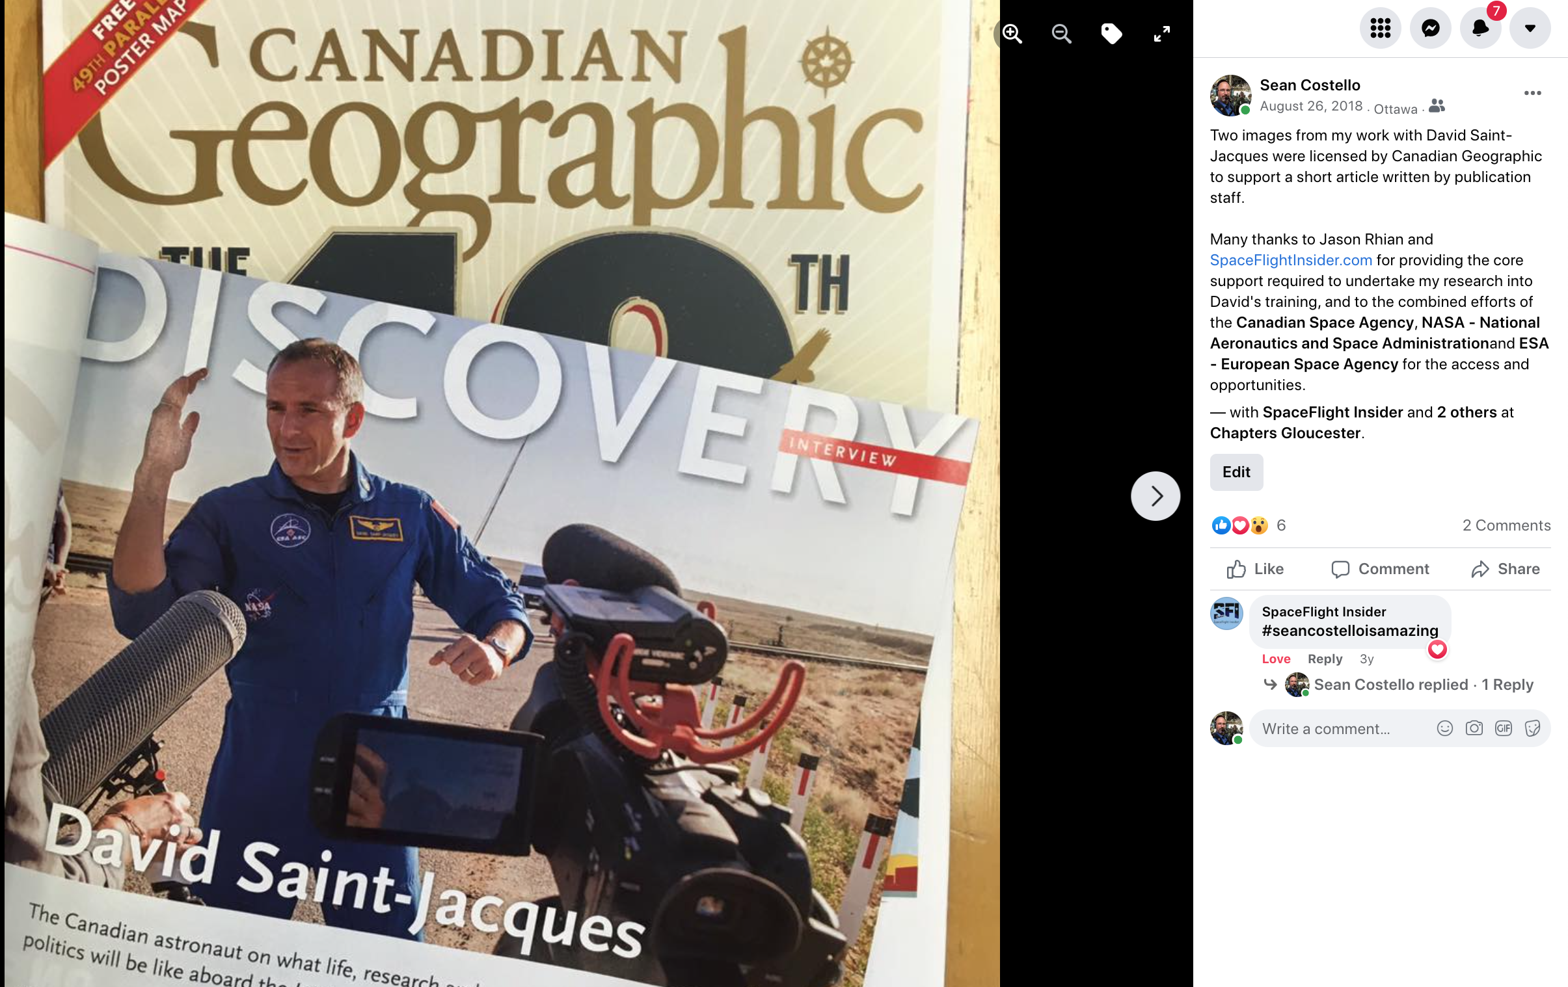Open post options three-dot menu
Image resolution: width=1568 pixels, height=987 pixels.
point(1532,94)
